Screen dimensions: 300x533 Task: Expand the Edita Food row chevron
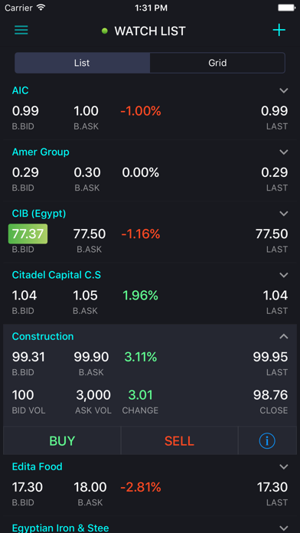click(284, 466)
